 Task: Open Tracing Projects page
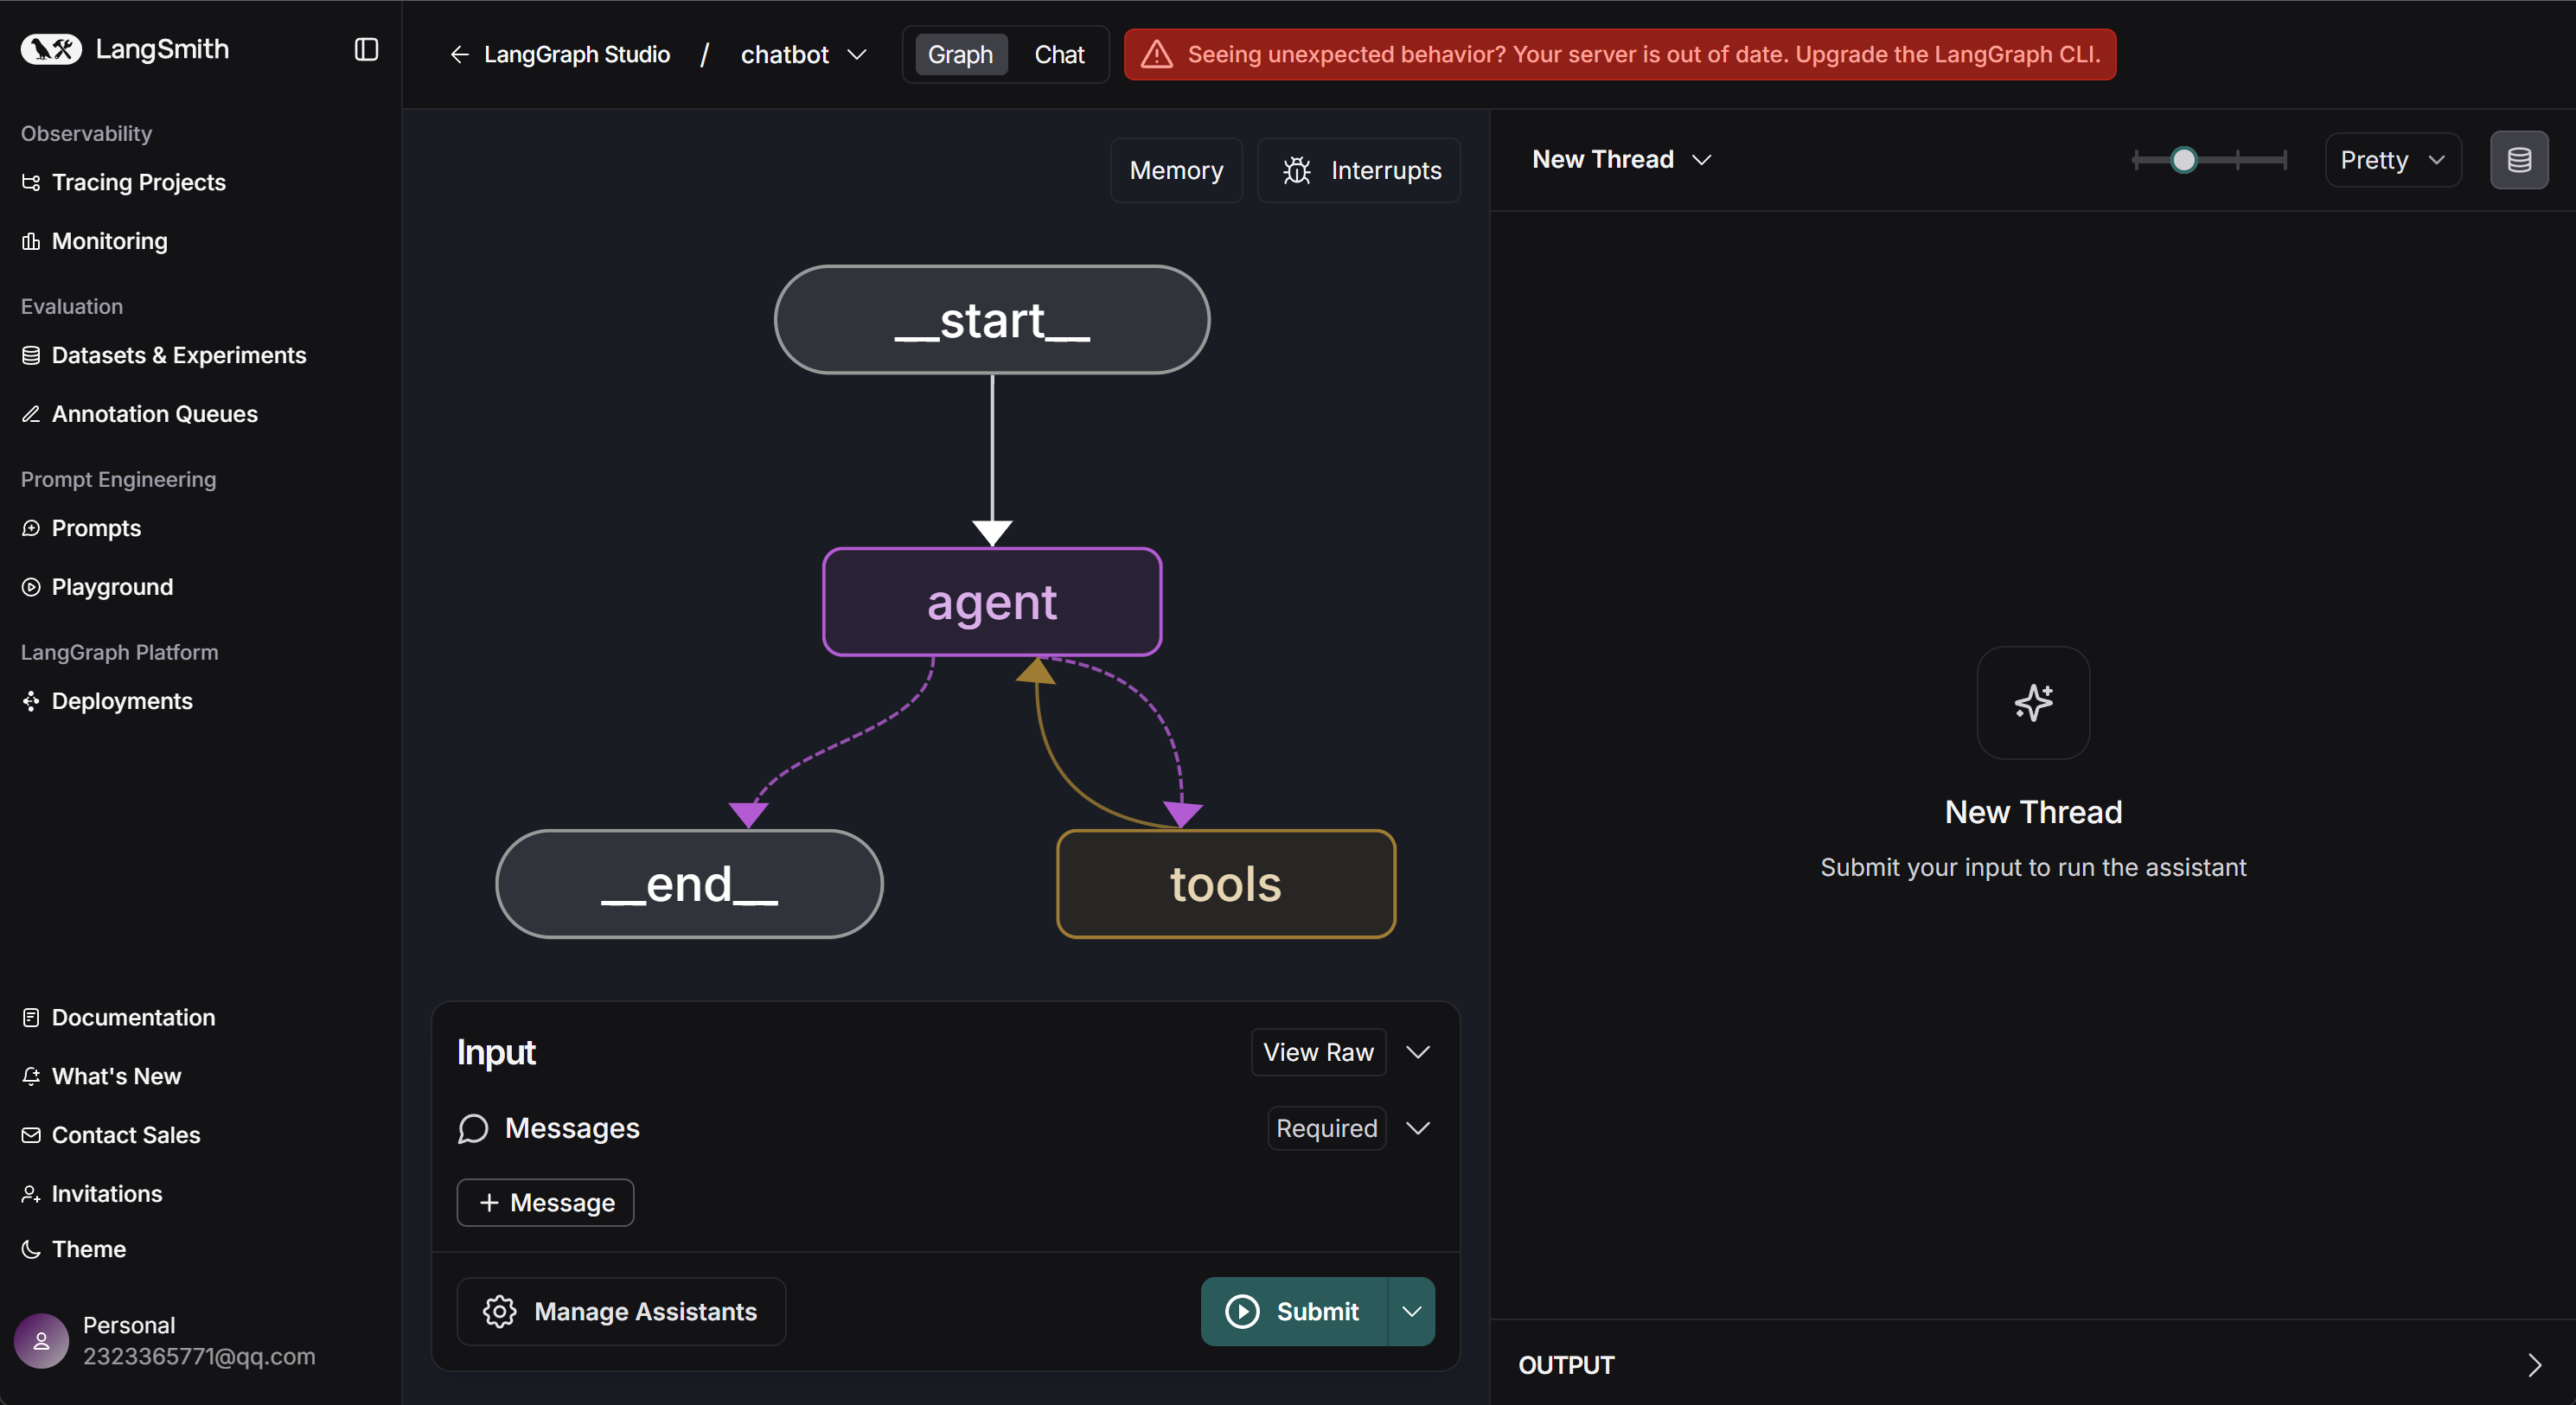coord(138,182)
